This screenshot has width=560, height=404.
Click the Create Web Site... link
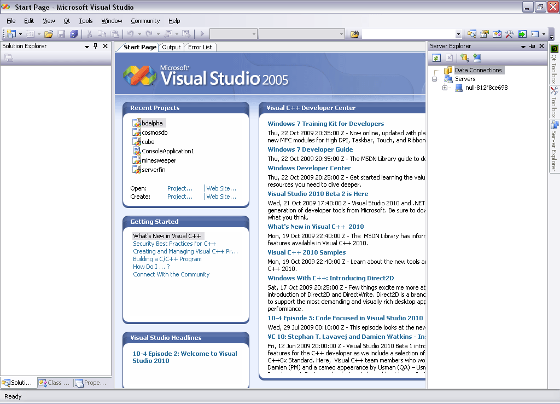pyautogui.click(x=221, y=197)
